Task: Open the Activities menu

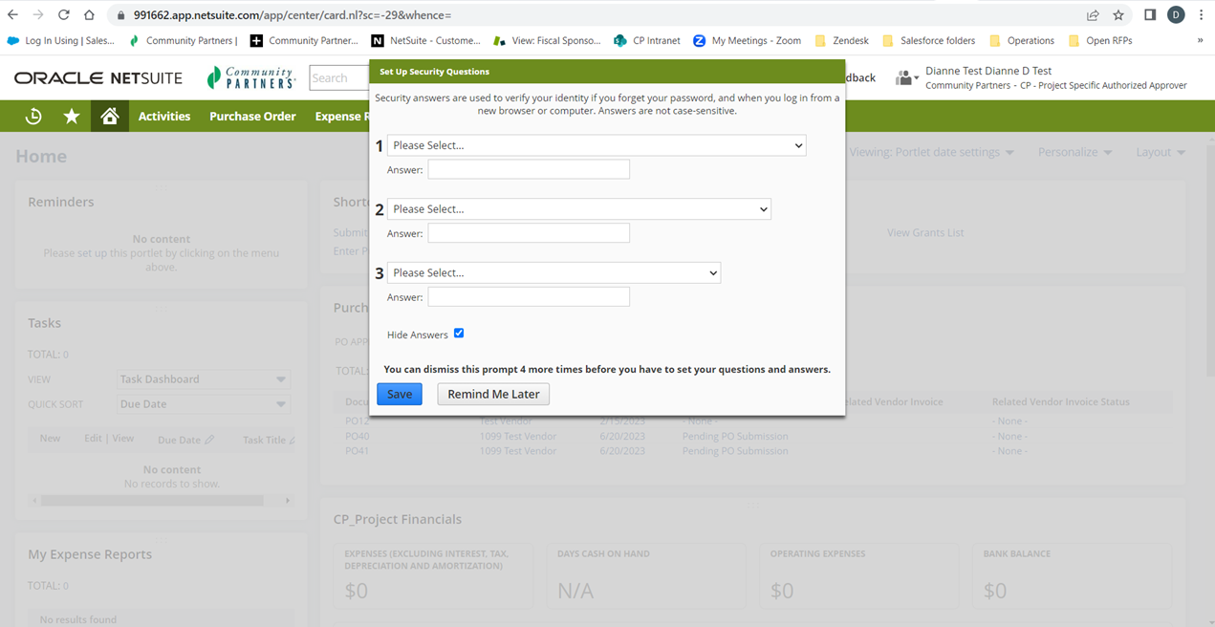Action: click(x=164, y=116)
